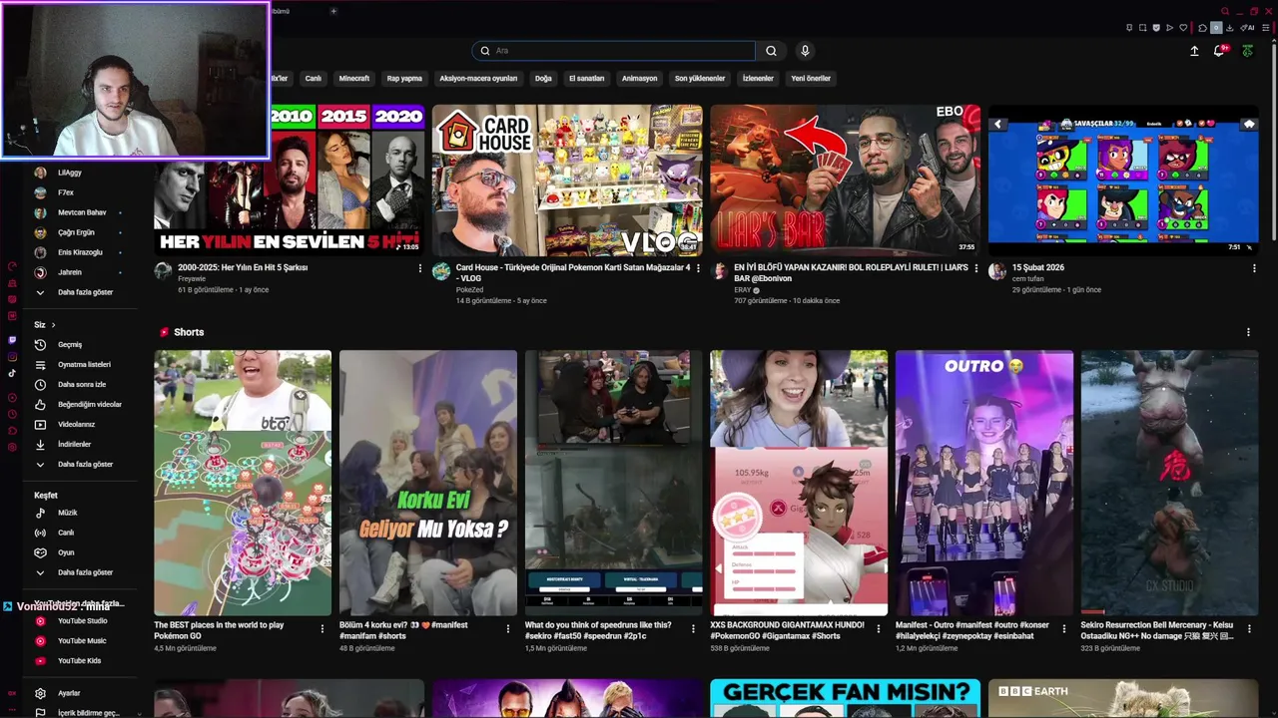Expand Daha fazla göster under Keşfet

(x=85, y=572)
